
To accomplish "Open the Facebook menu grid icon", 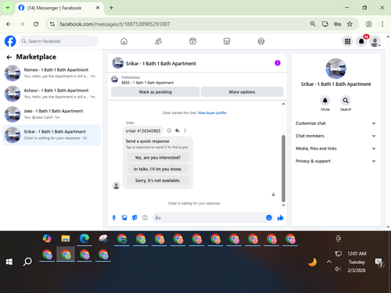I will [x=347, y=41].
